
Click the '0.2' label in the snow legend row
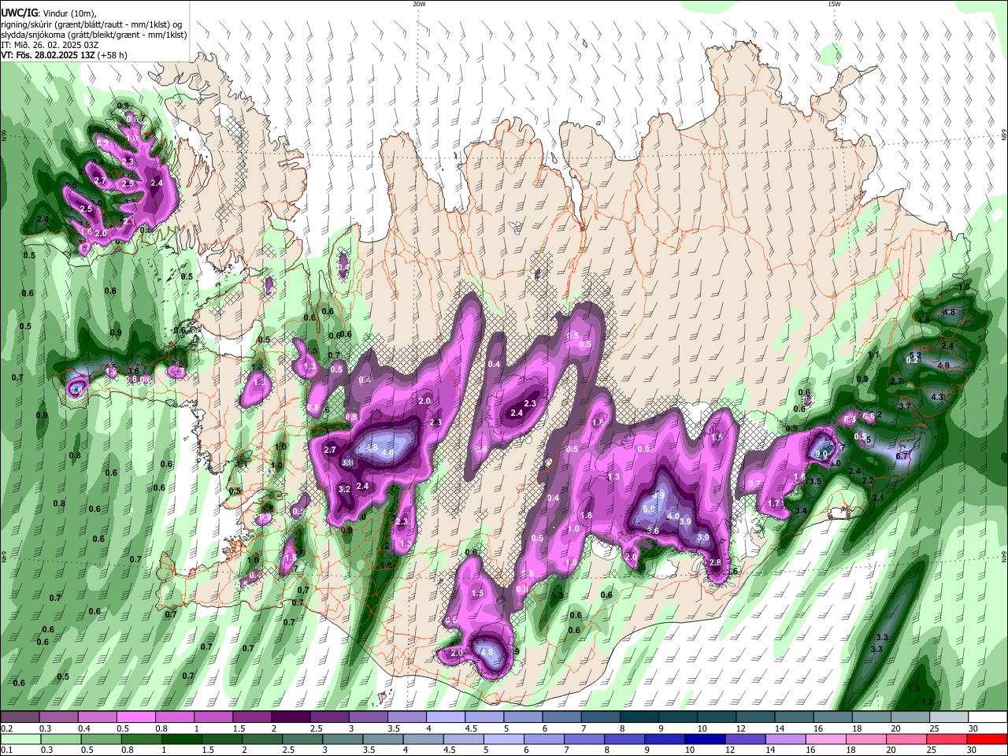(x=6, y=728)
